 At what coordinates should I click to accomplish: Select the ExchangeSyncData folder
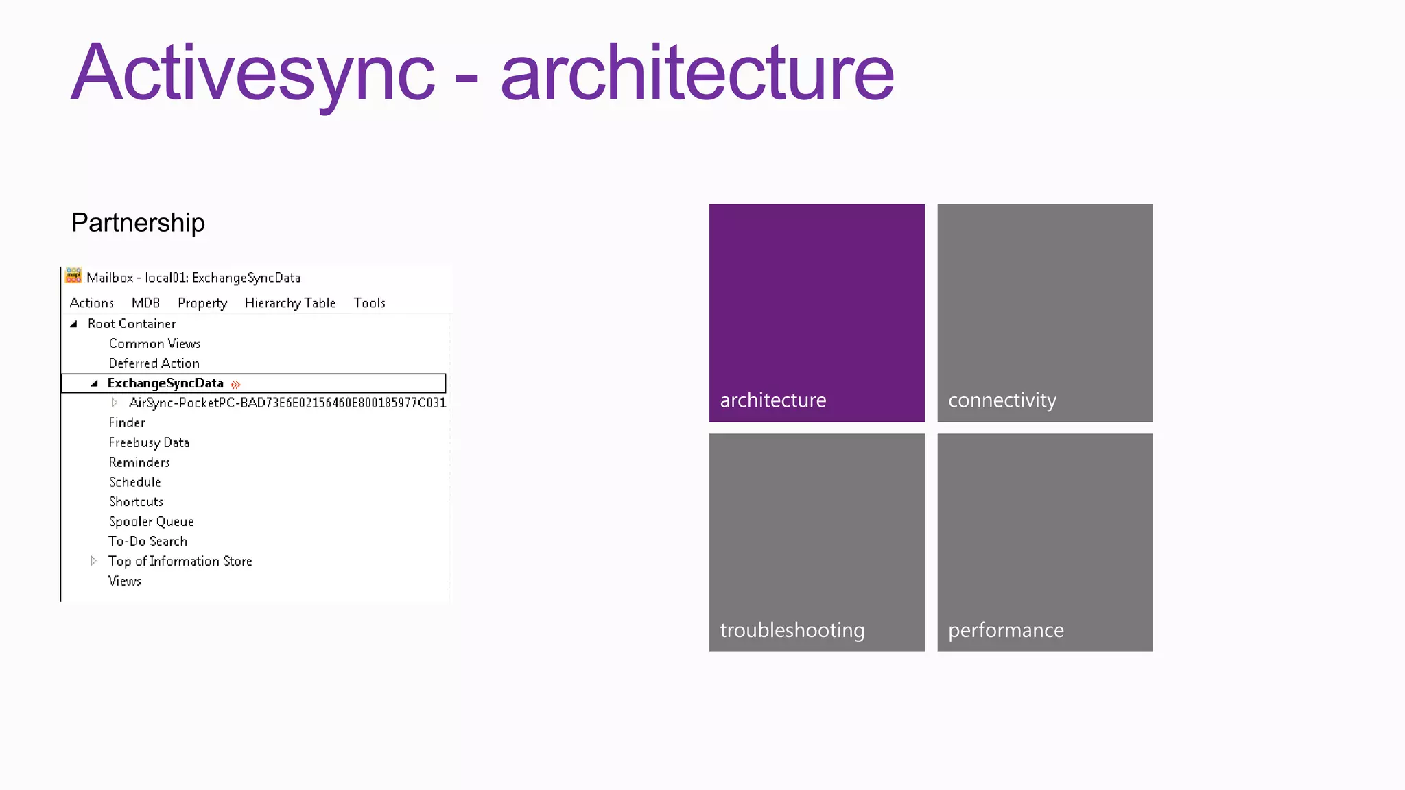[165, 383]
